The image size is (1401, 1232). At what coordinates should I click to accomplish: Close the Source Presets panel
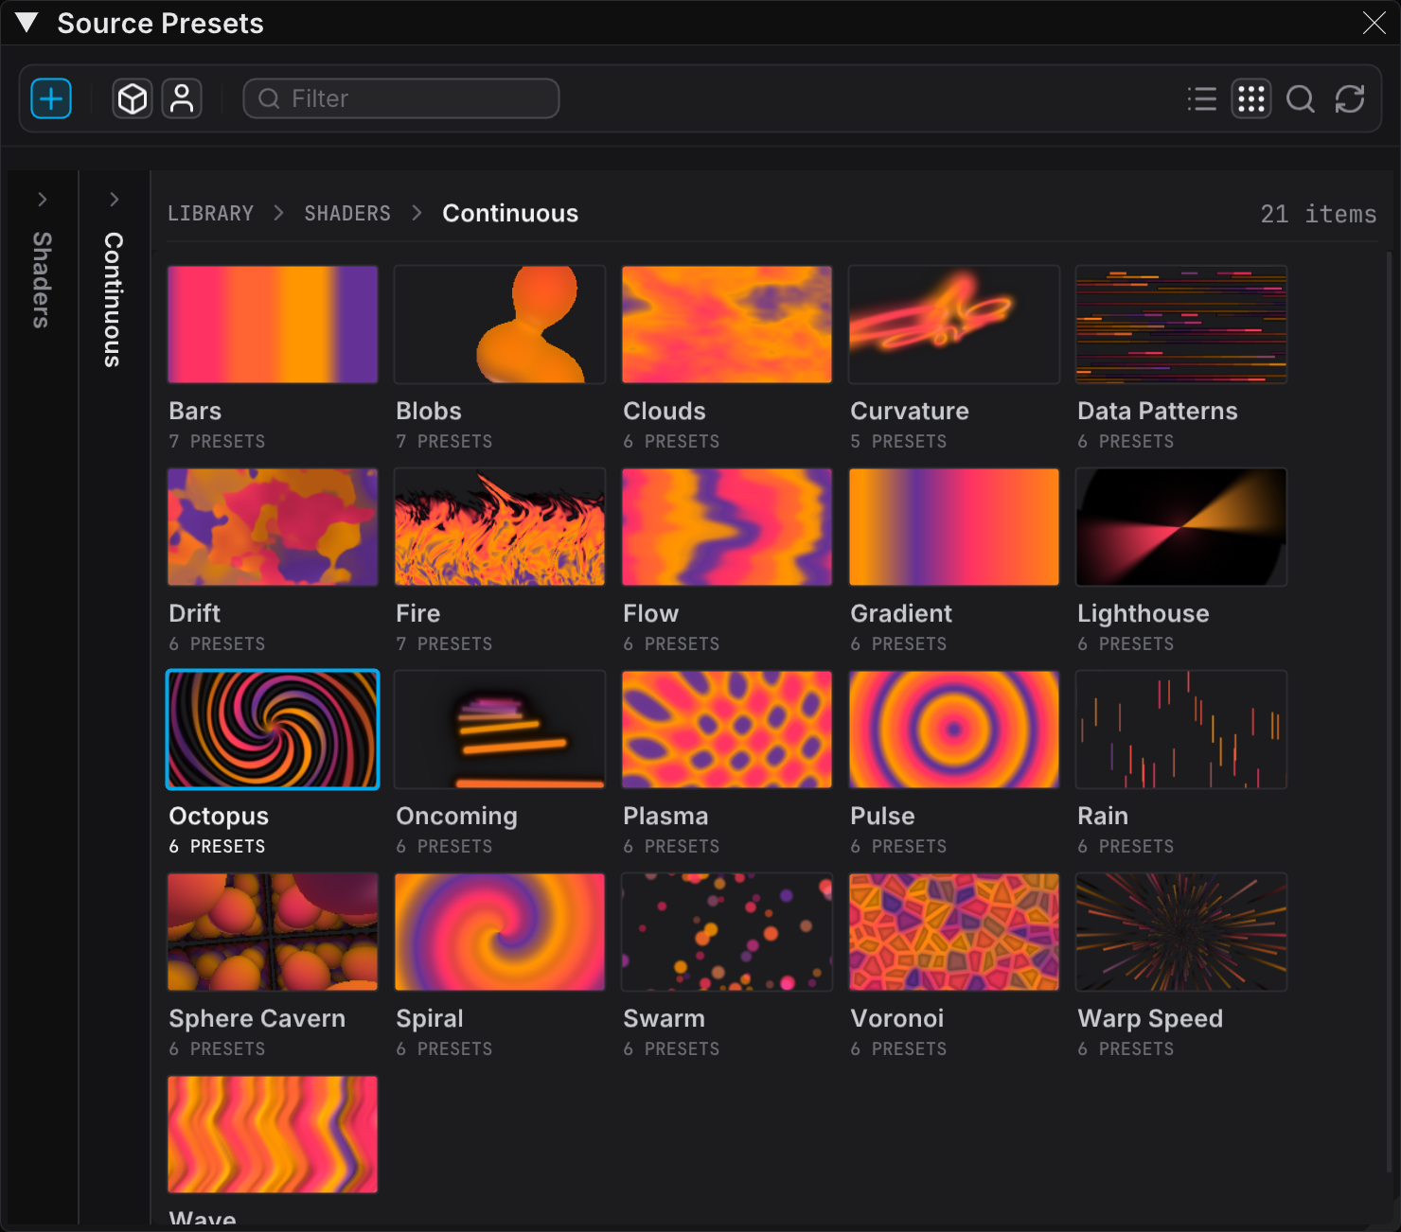(x=1374, y=23)
